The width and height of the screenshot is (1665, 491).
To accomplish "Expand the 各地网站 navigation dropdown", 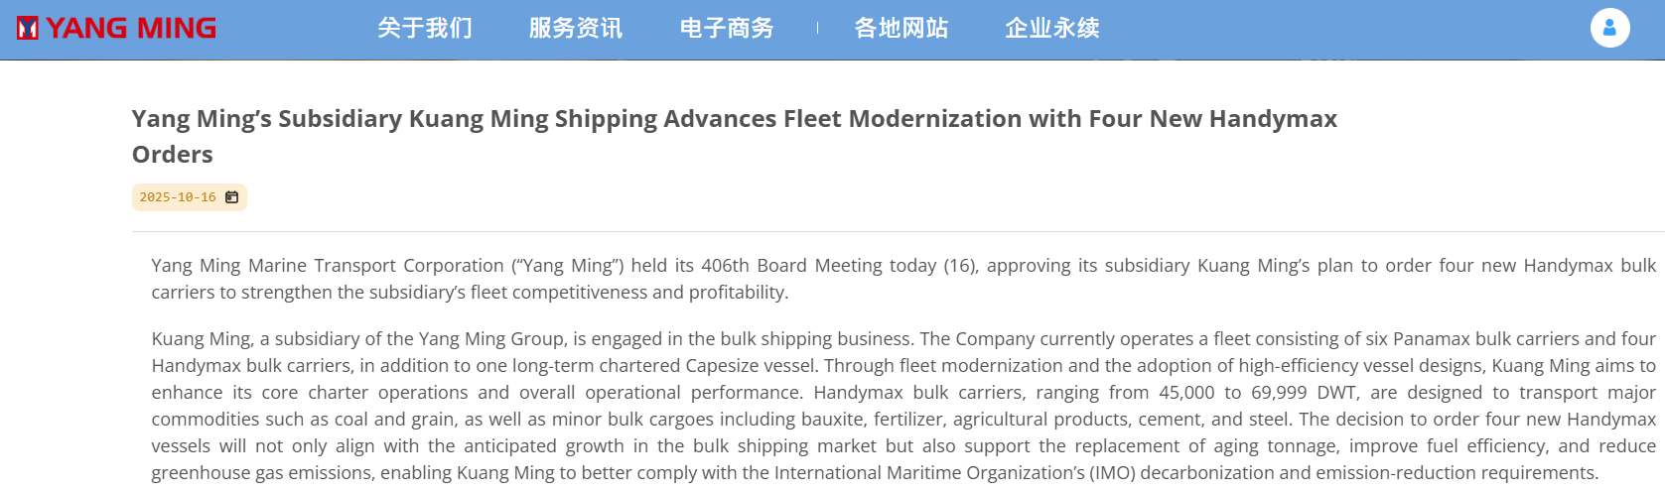I will coord(902,28).
